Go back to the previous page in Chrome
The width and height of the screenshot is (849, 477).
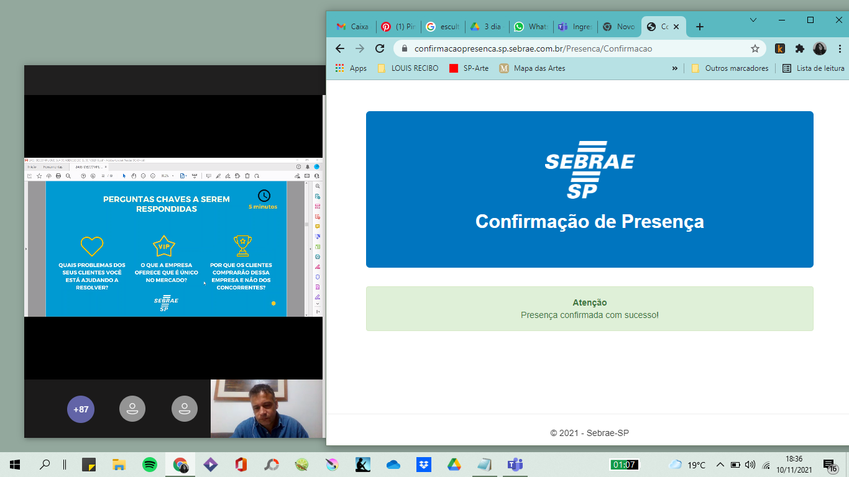coord(339,48)
